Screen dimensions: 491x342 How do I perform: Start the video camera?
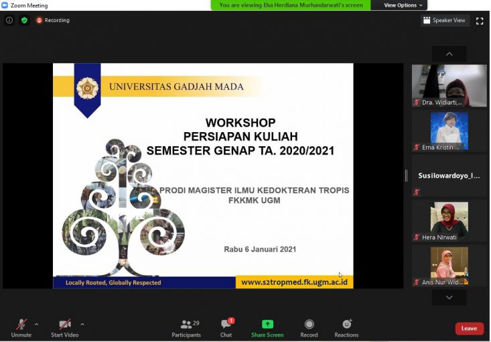point(65,328)
